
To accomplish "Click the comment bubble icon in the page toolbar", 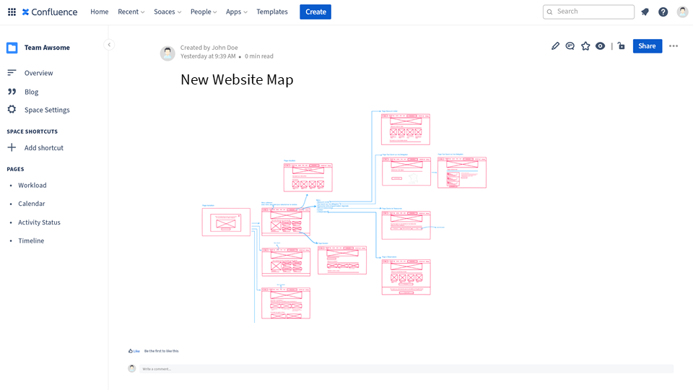I will (570, 46).
